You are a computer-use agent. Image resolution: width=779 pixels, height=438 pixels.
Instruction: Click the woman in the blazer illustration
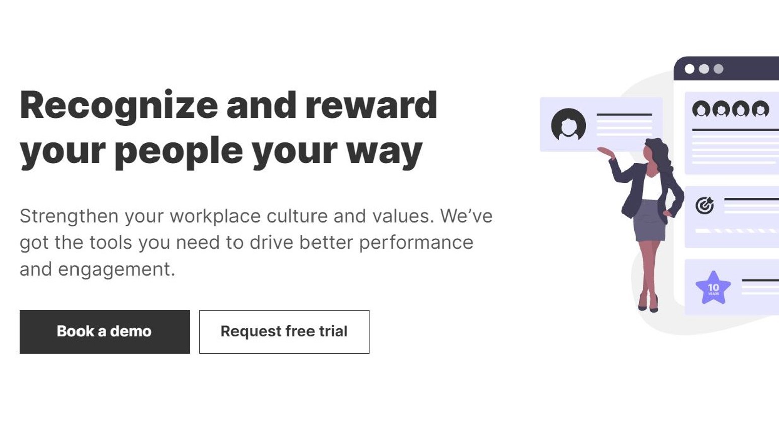point(650,221)
